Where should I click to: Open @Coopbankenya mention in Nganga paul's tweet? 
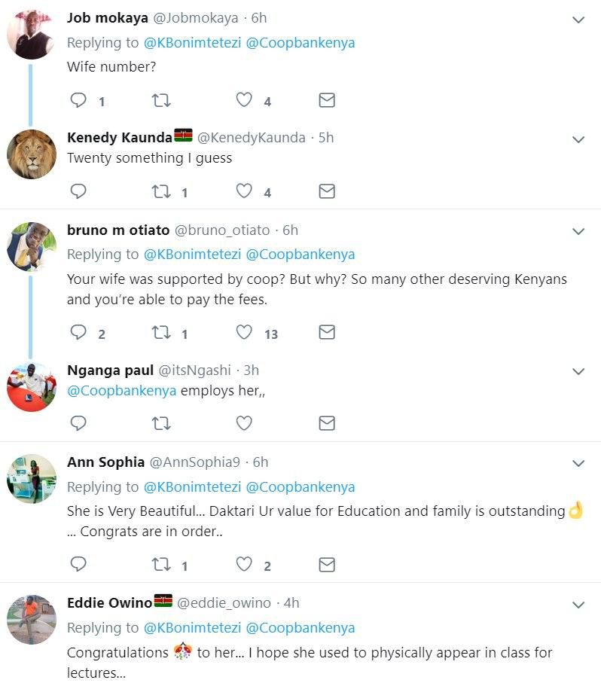pos(121,391)
